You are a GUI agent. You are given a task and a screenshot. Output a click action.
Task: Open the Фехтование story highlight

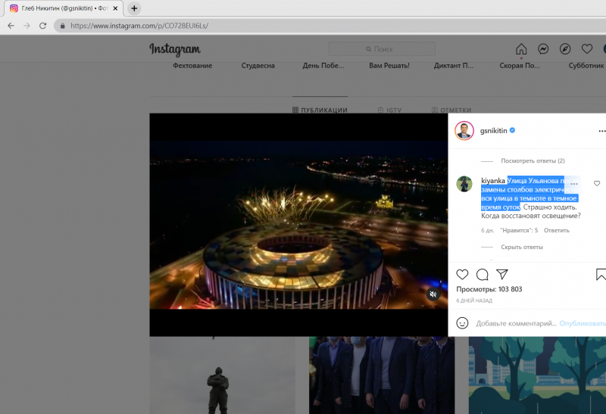pyautogui.click(x=192, y=66)
